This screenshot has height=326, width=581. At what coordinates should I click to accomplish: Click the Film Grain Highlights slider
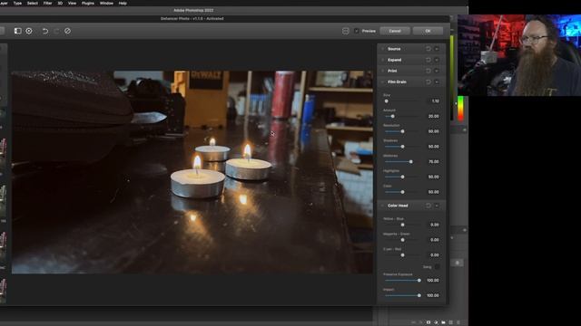(x=403, y=177)
